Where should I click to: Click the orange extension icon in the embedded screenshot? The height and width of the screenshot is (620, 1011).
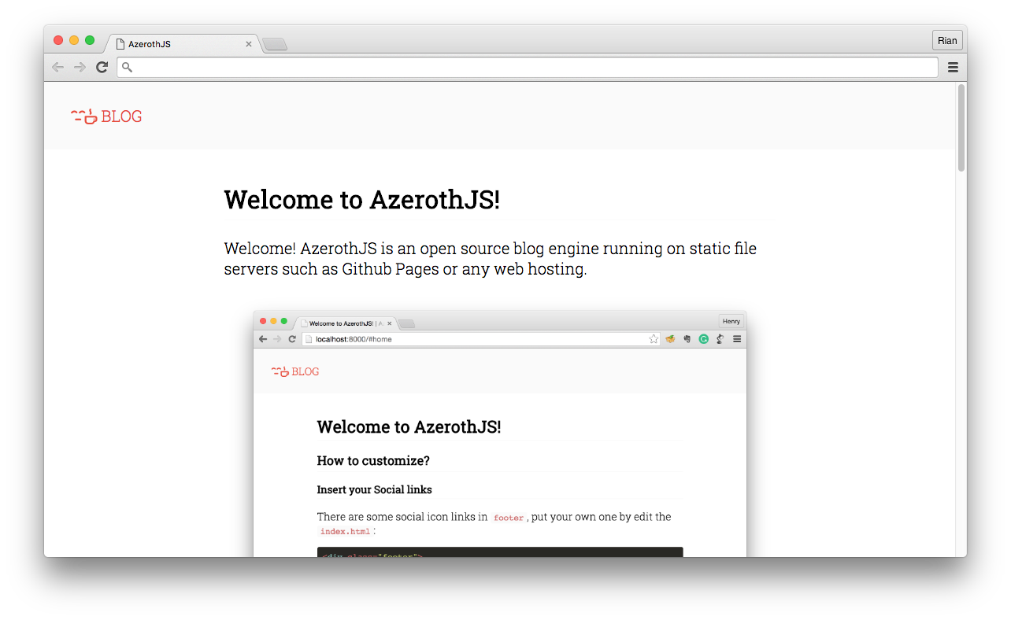click(x=670, y=338)
